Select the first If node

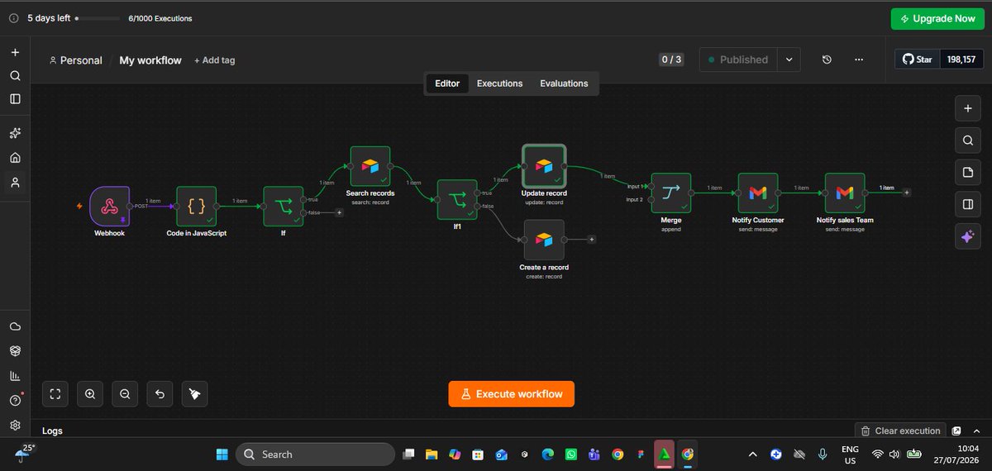(284, 206)
